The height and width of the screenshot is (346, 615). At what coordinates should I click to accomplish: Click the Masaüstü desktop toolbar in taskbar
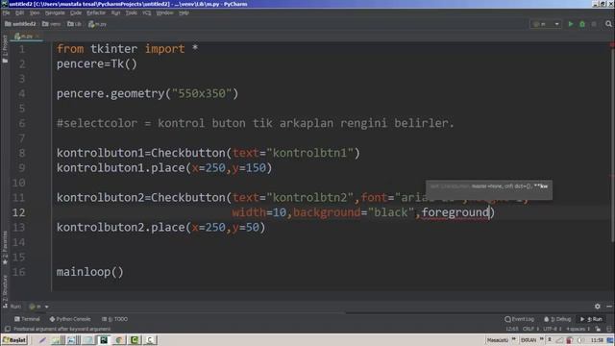coord(498,339)
